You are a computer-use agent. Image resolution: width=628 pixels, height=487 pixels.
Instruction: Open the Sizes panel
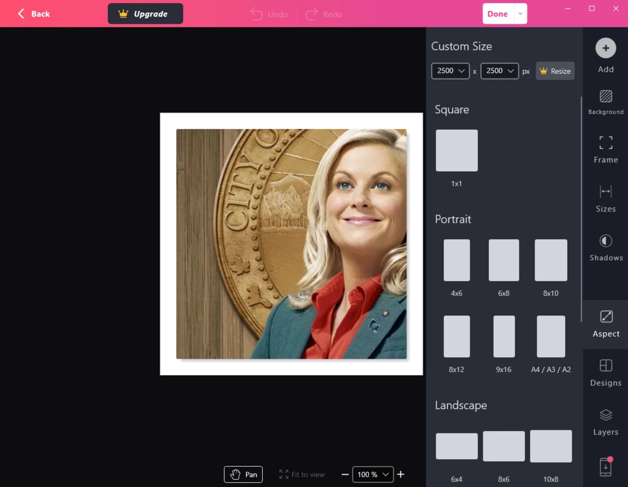(x=605, y=198)
